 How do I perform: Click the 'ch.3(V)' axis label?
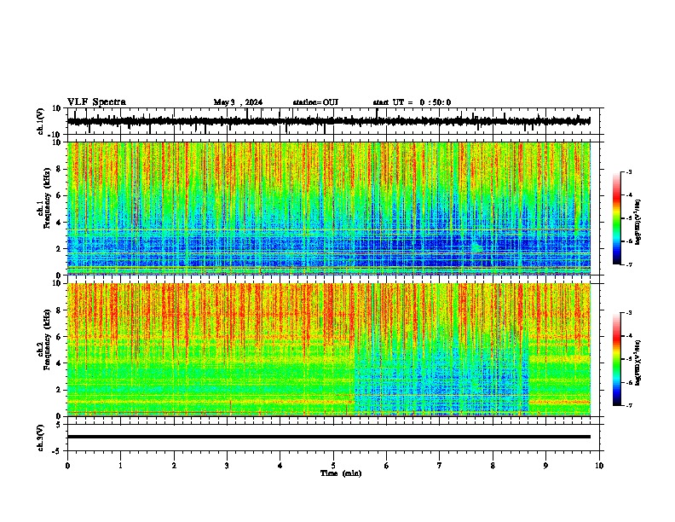pos(41,438)
